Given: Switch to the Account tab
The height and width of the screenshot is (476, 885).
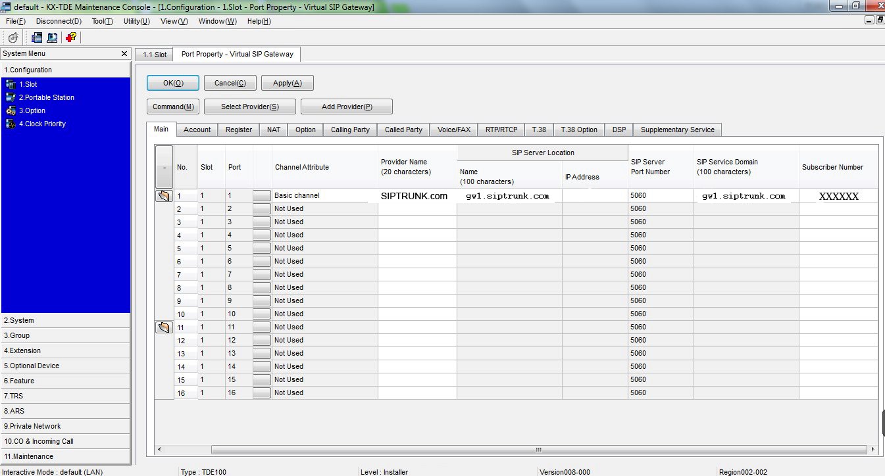Looking at the screenshot, I should point(197,130).
